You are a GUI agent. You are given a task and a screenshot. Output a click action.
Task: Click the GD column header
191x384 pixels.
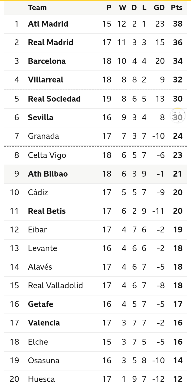point(159,8)
